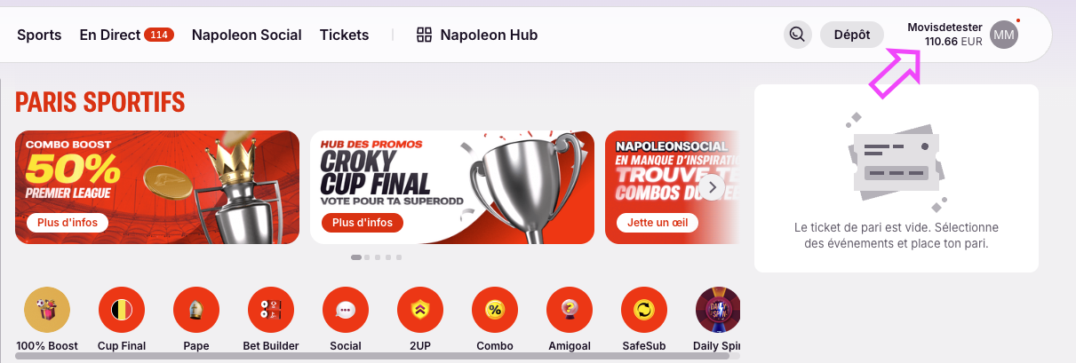Open the Amigoal category icon
The height and width of the screenshot is (363, 1076).
coord(570,310)
